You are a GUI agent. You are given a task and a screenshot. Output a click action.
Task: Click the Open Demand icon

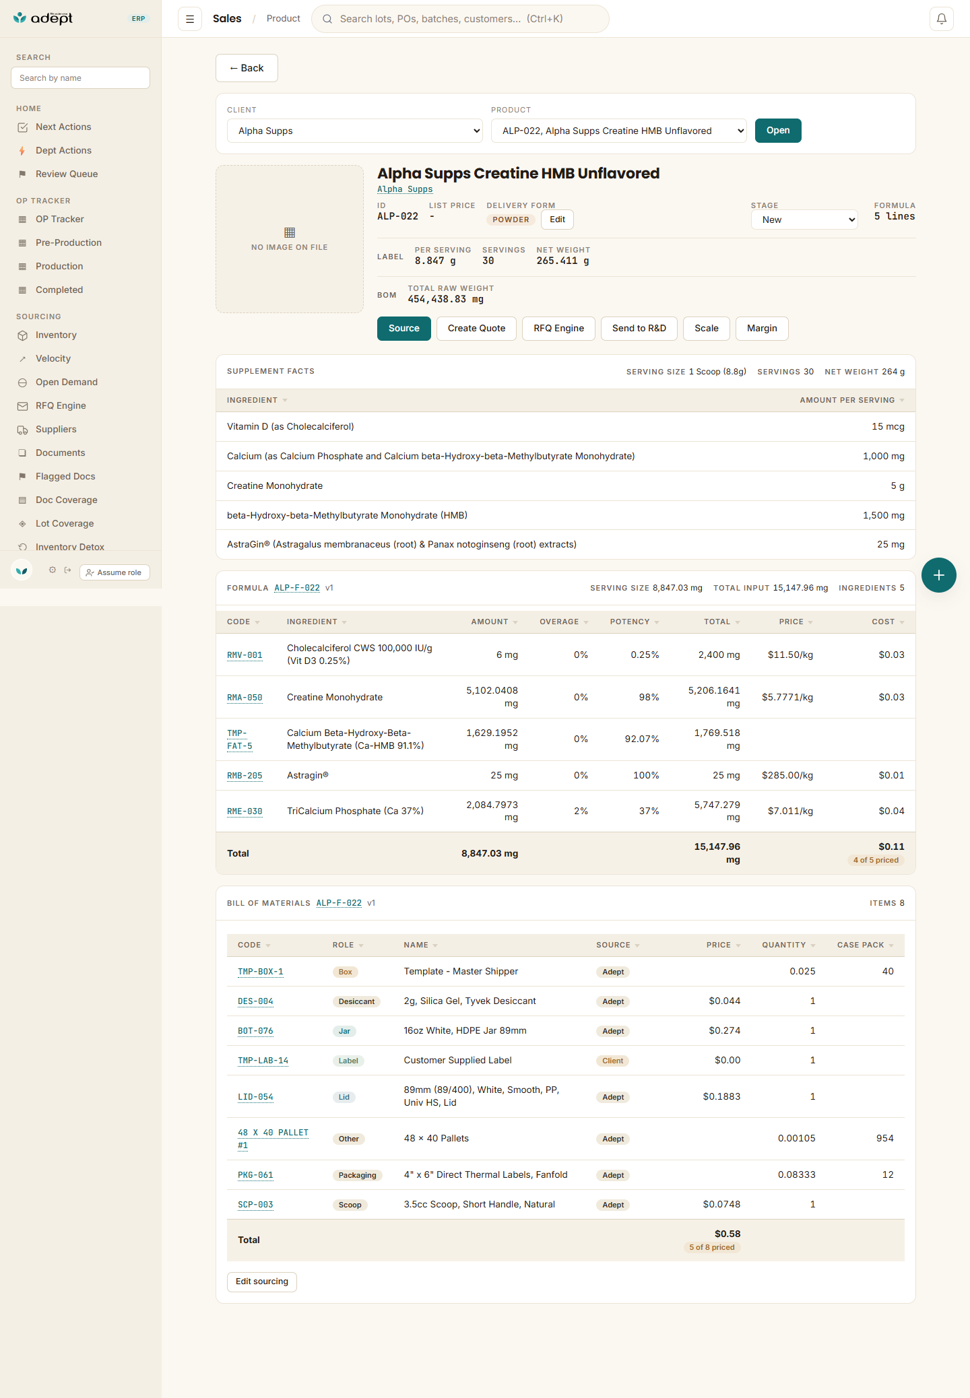point(22,382)
